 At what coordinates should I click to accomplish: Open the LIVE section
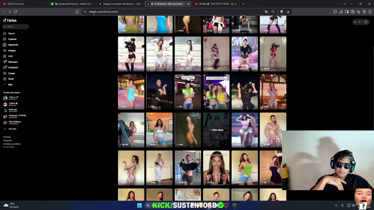pos(11,56)
